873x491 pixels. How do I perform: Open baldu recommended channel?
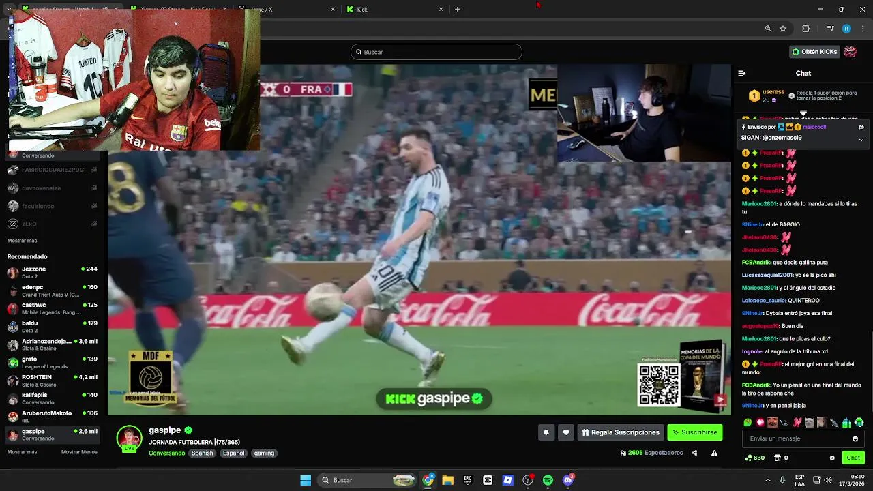pyautogui.click(x=53, y=327)
